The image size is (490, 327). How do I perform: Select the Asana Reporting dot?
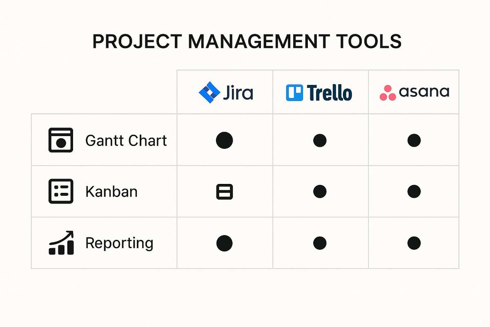(414, 243)
